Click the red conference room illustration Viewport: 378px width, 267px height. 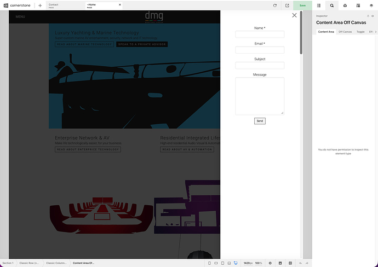[x=101, y=215]
